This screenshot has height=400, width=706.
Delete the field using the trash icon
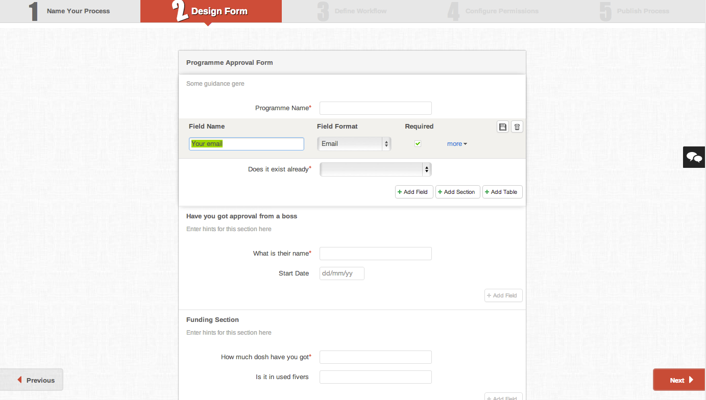[x=517, y=127]
